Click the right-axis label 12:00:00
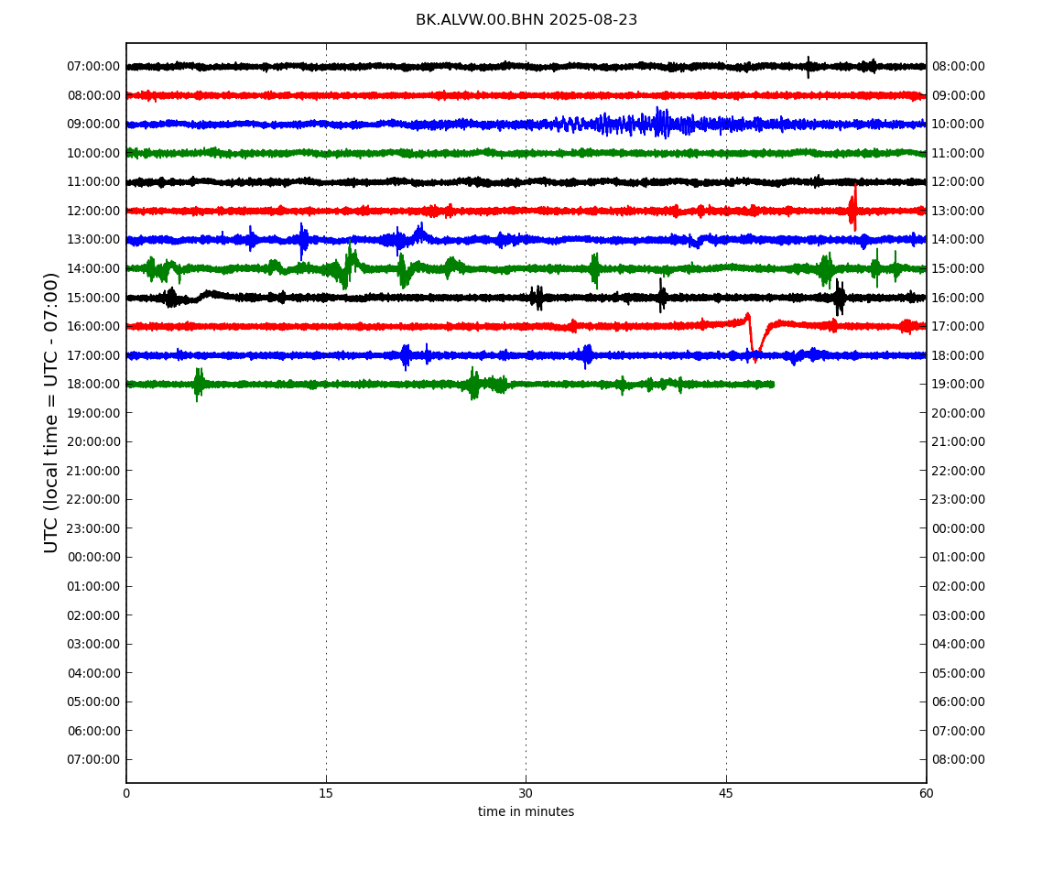This screenshot has width=1053, height=870. click(x=959, y=182)
